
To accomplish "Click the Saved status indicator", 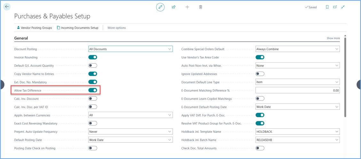I will click(311, 7).
